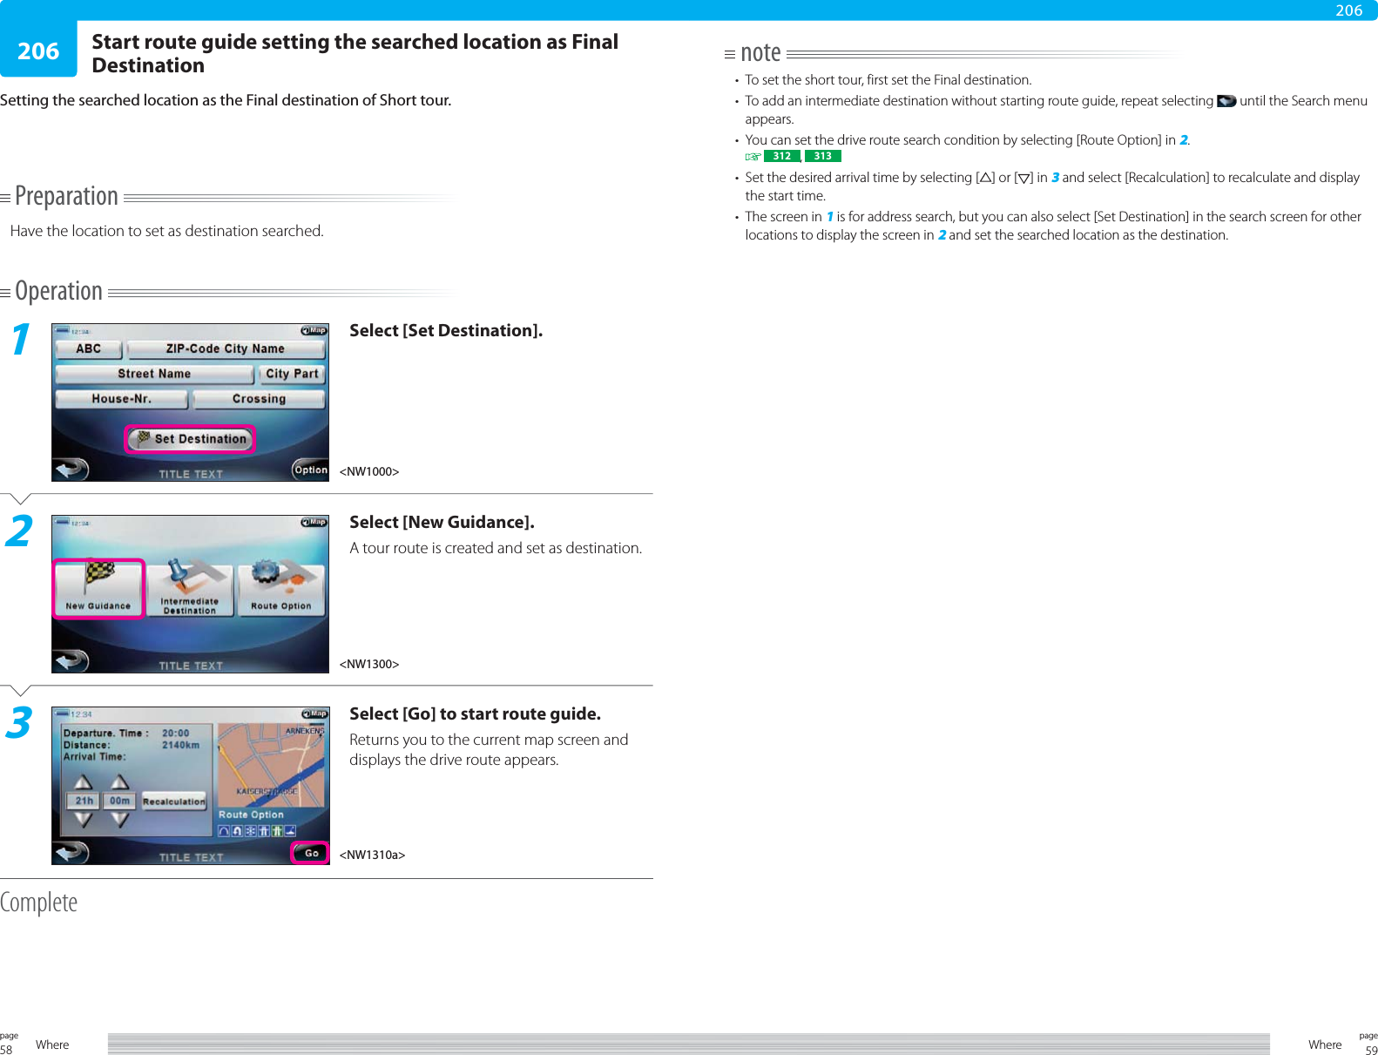Tap the back arrow on the NW1310a screen

tap(71, 853)
